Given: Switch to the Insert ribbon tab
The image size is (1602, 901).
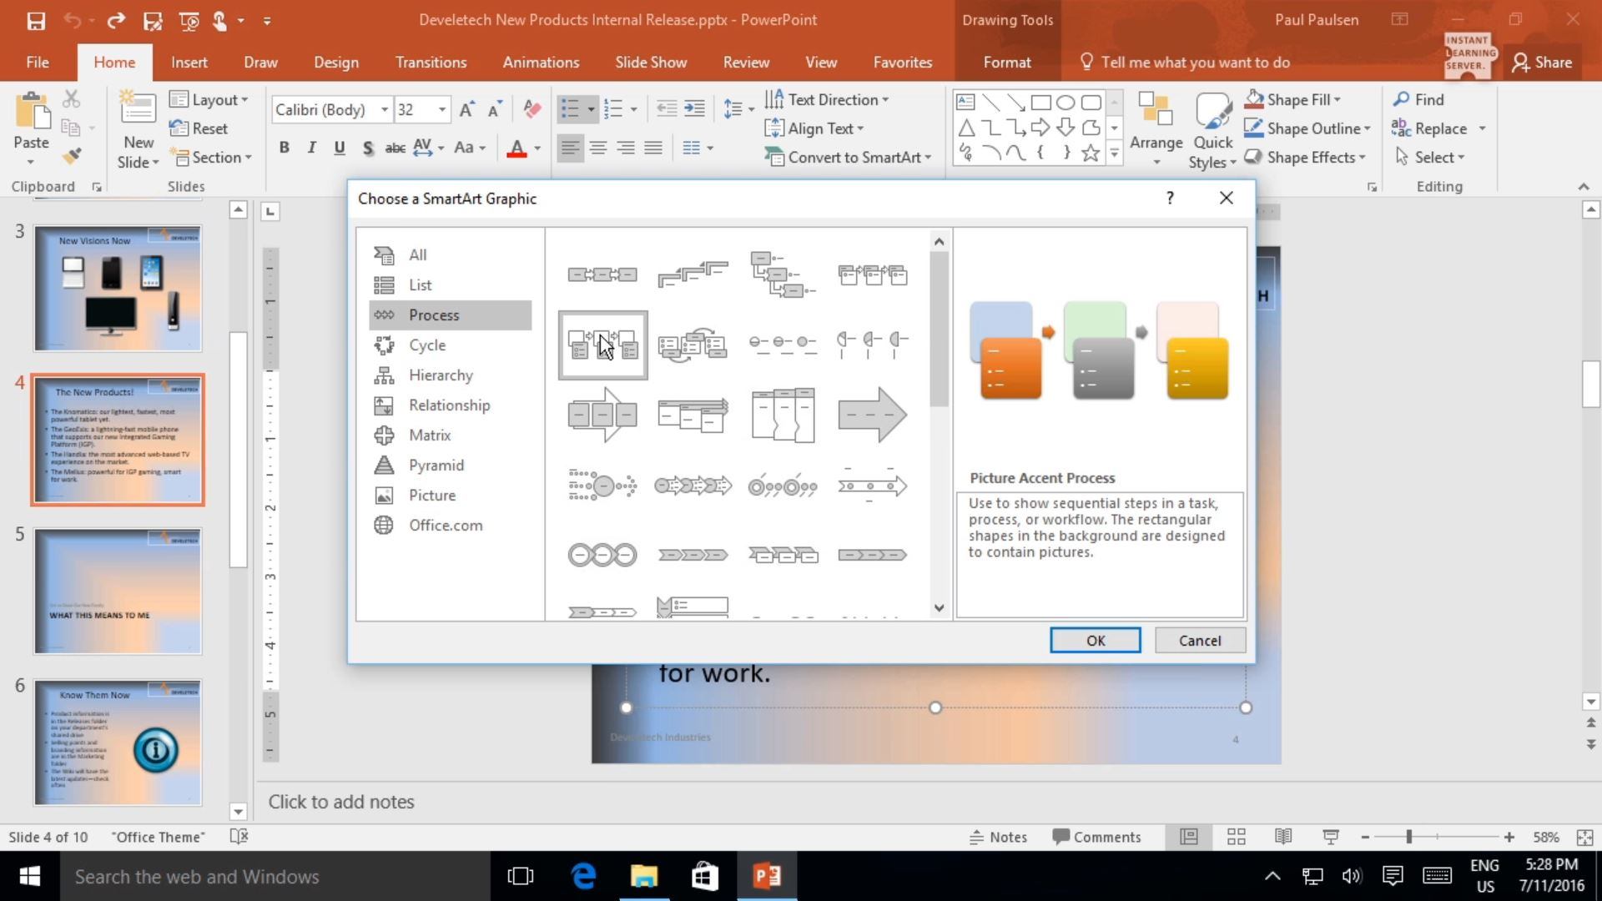Looking at the screenshot, I should click(189, 62).
